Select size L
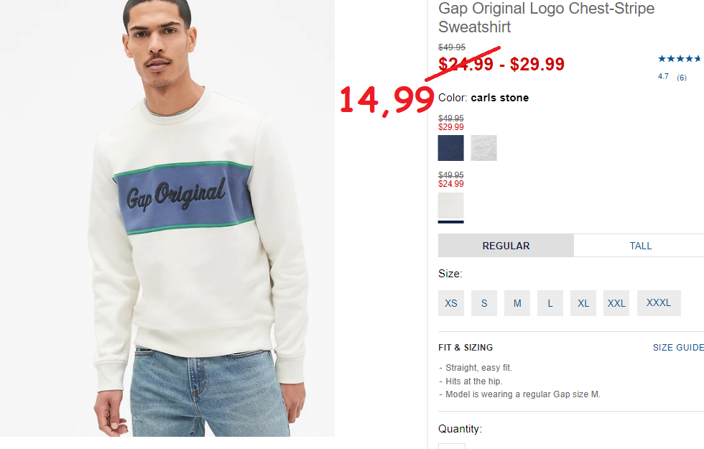 (x=550, y=303)
